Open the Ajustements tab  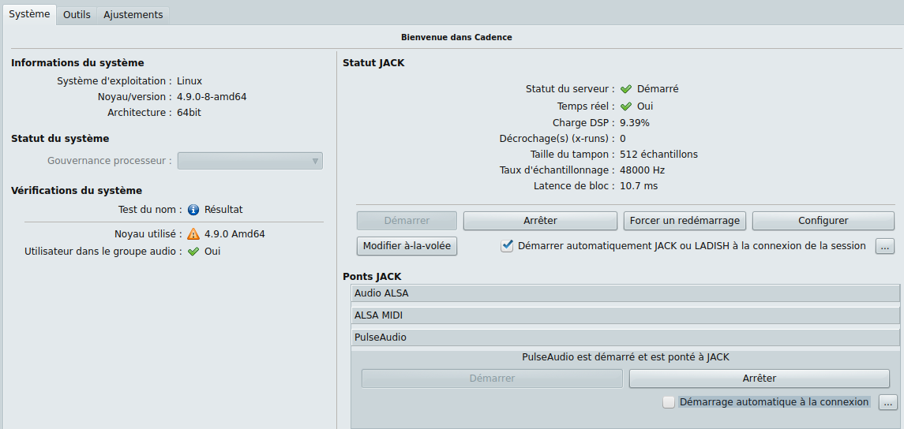[133, 15]
